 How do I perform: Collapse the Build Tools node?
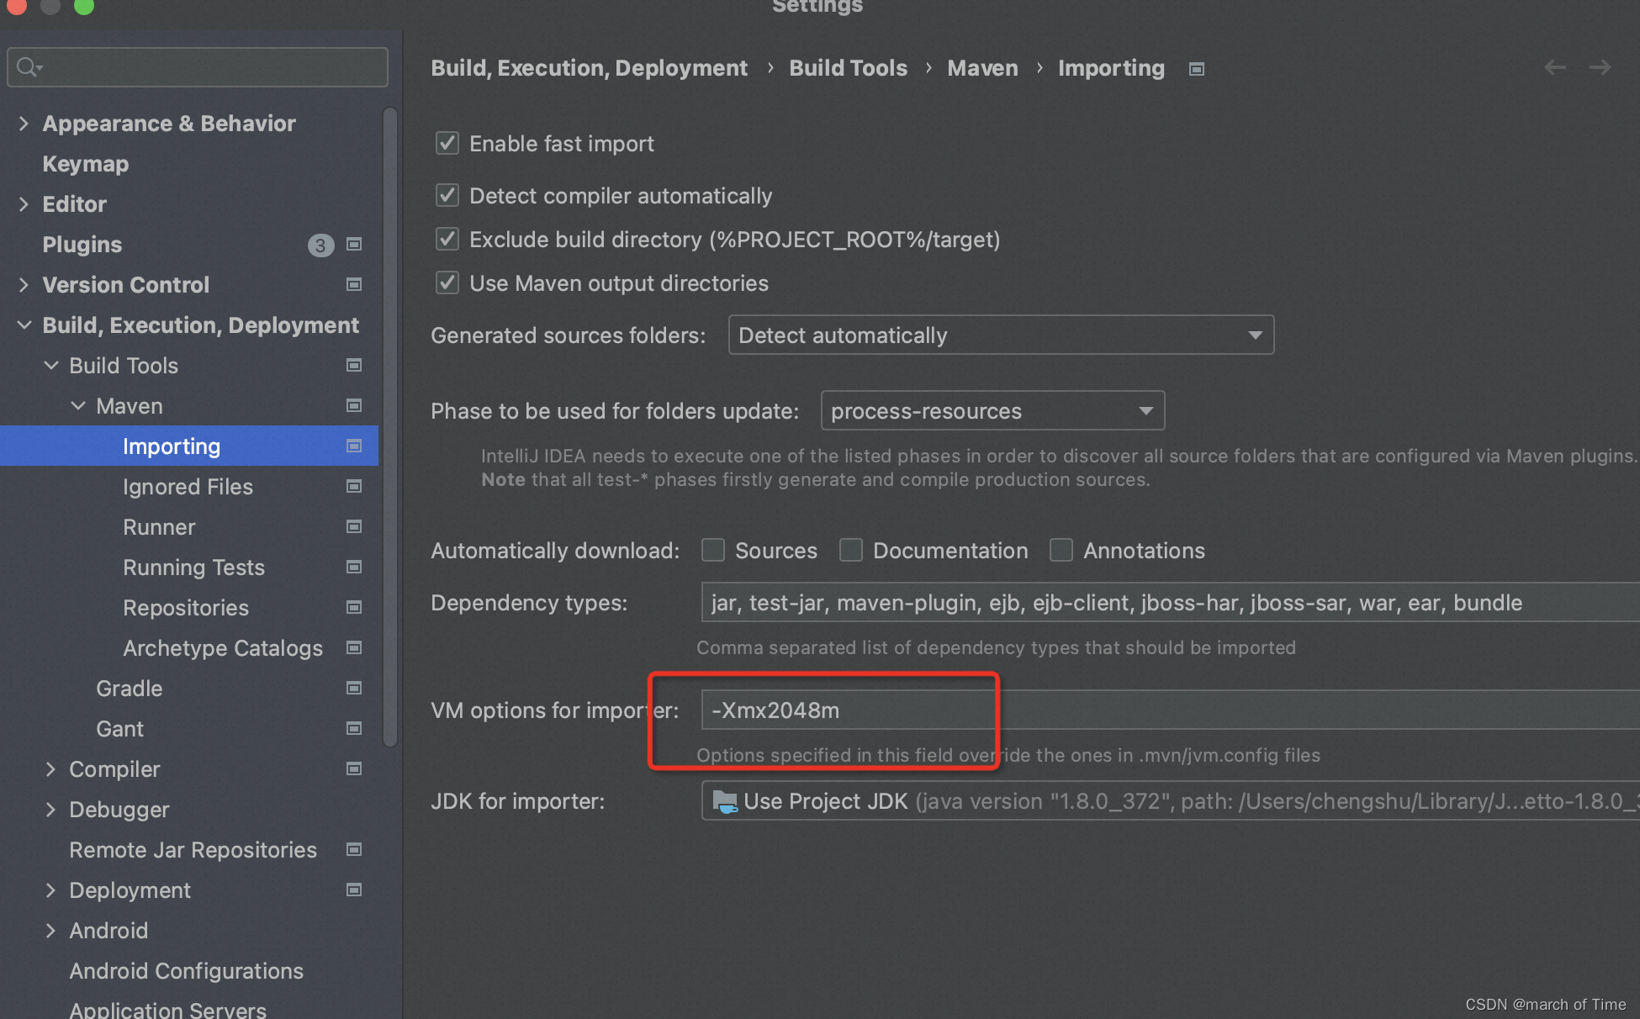(51, 366)
